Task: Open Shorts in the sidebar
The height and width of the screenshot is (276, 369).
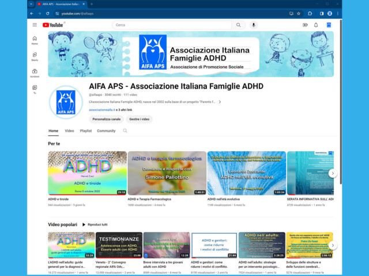Action: (35, 57)
